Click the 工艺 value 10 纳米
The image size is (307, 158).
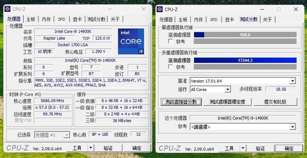(x=45, y=52)
